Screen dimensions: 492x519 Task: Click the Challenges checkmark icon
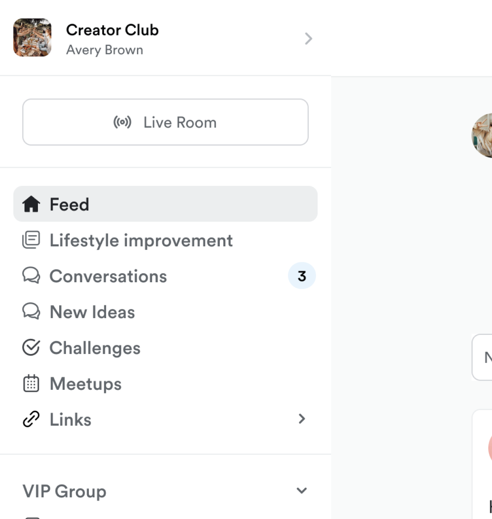31,347
